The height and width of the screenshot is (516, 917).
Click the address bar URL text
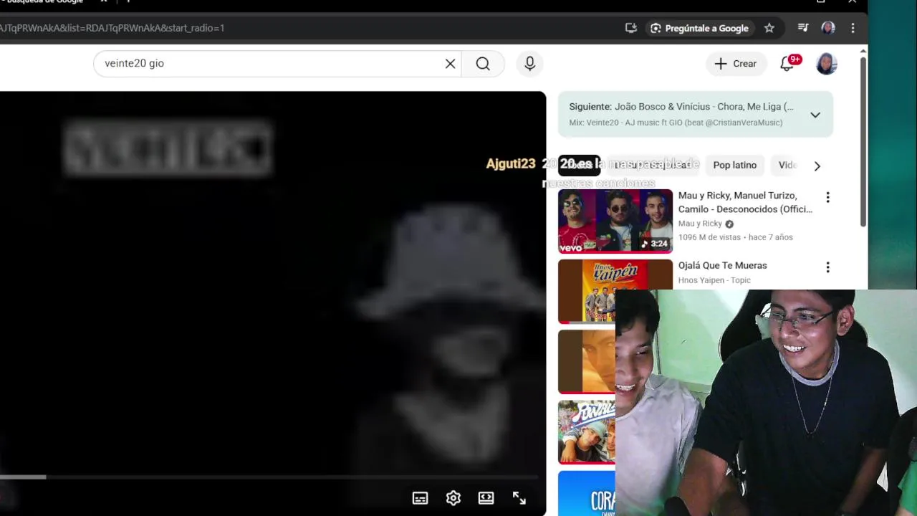[x=112, y=28]
